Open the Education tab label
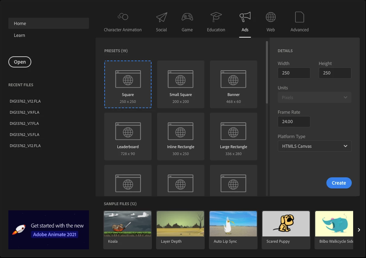The height and width of the screenshot is (258, 366). (x=216, y=30)
